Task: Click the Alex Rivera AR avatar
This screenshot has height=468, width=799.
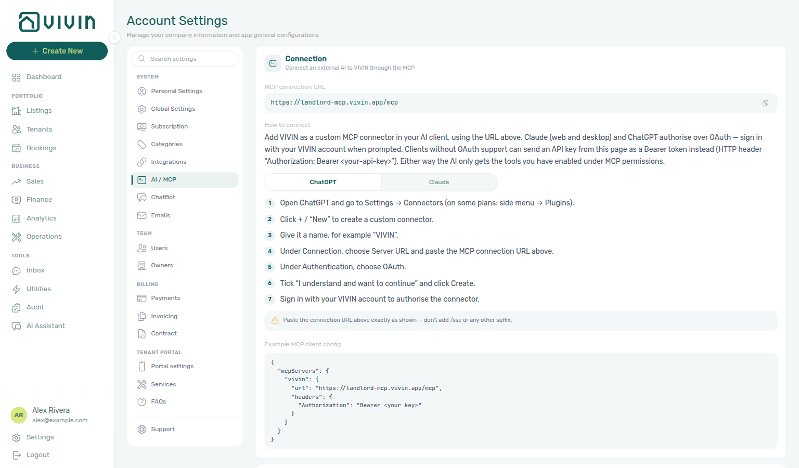Action: [19, 415]
